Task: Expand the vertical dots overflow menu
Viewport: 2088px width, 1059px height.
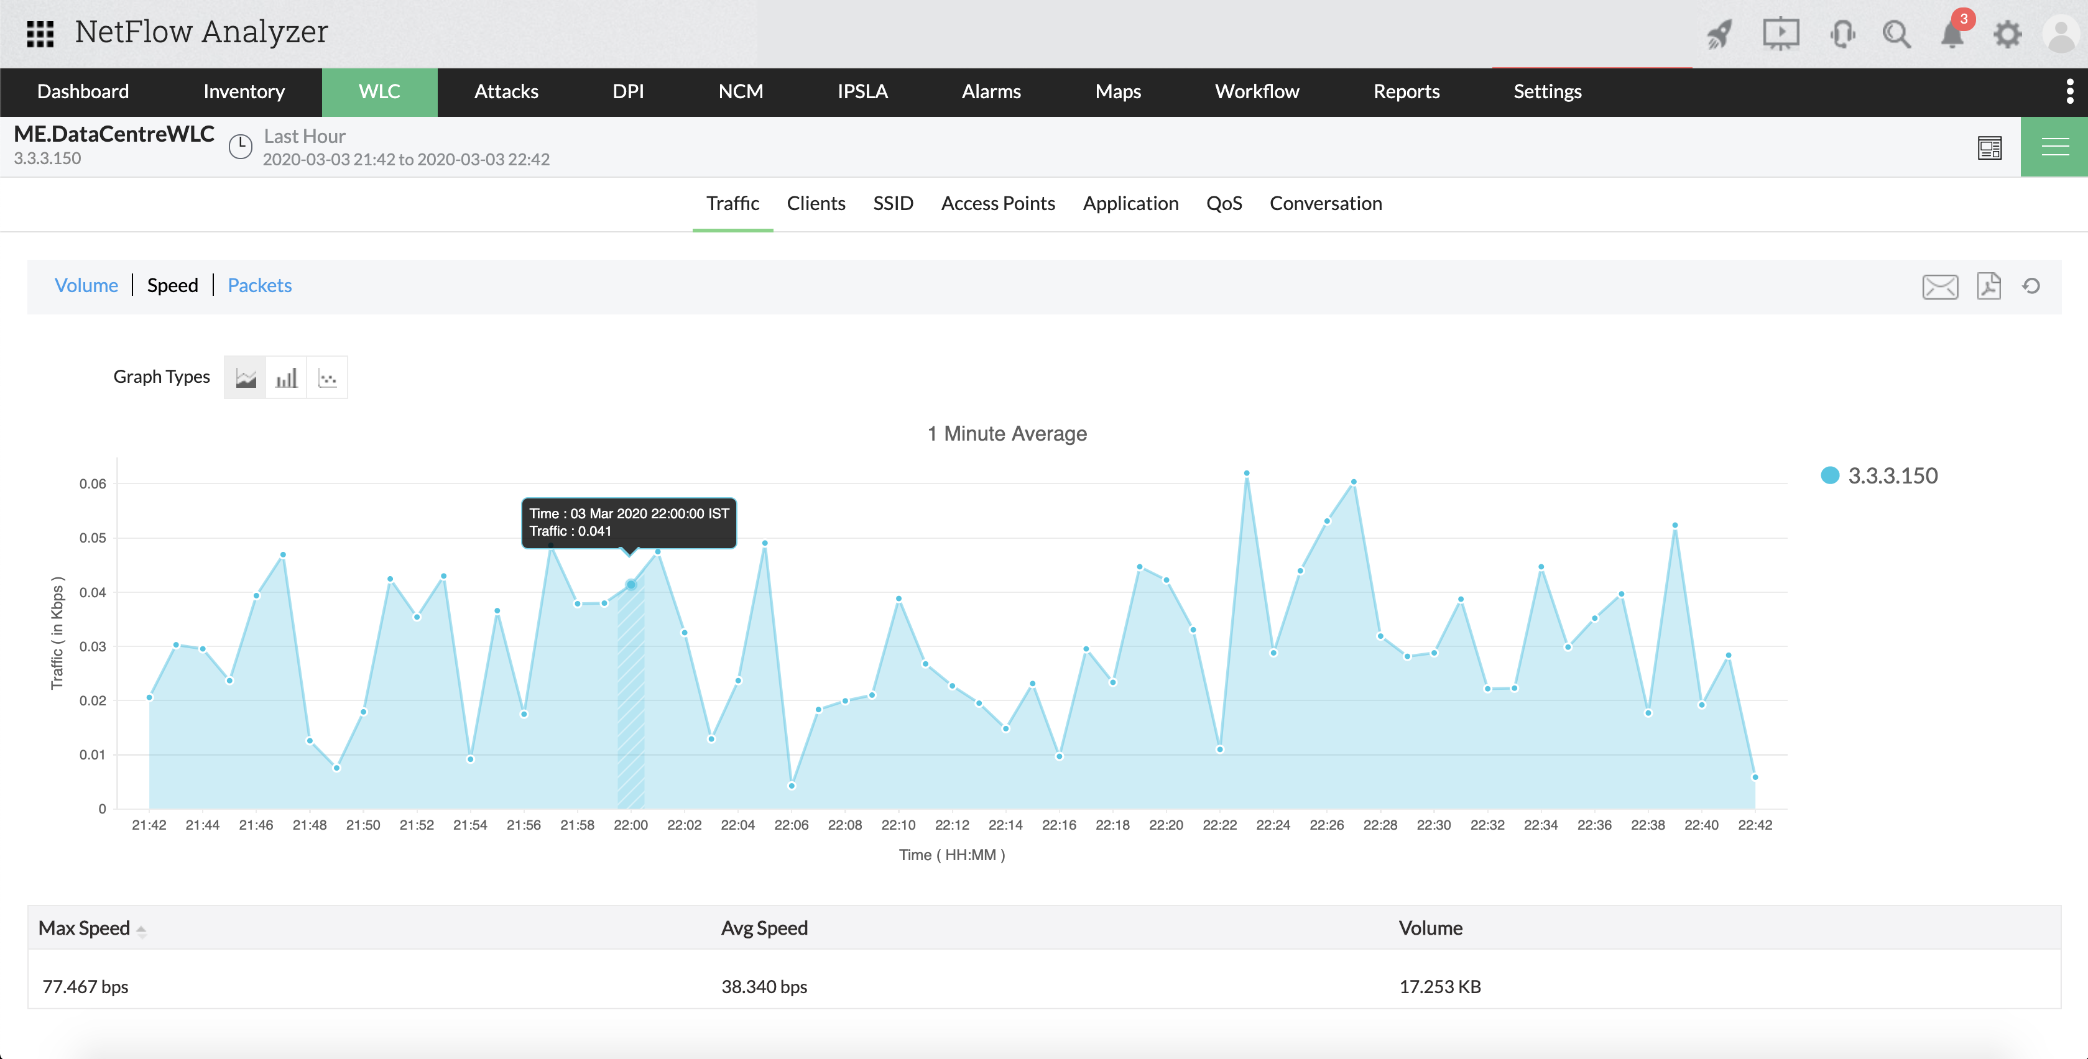Action: [2069, 91]
